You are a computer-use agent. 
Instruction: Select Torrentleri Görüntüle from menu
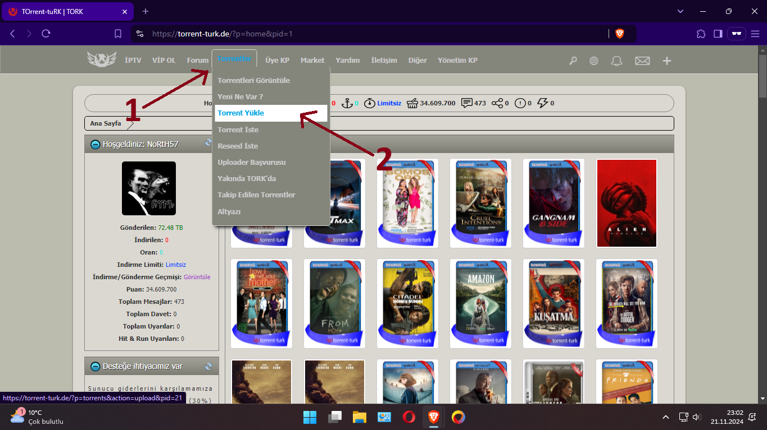[x=254, y=80]
